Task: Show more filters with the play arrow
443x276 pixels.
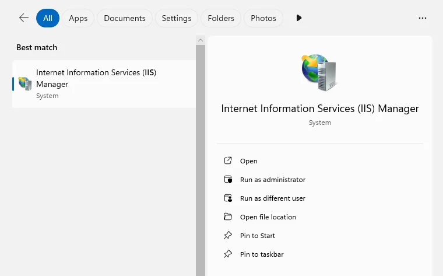Action: (299, 18)
